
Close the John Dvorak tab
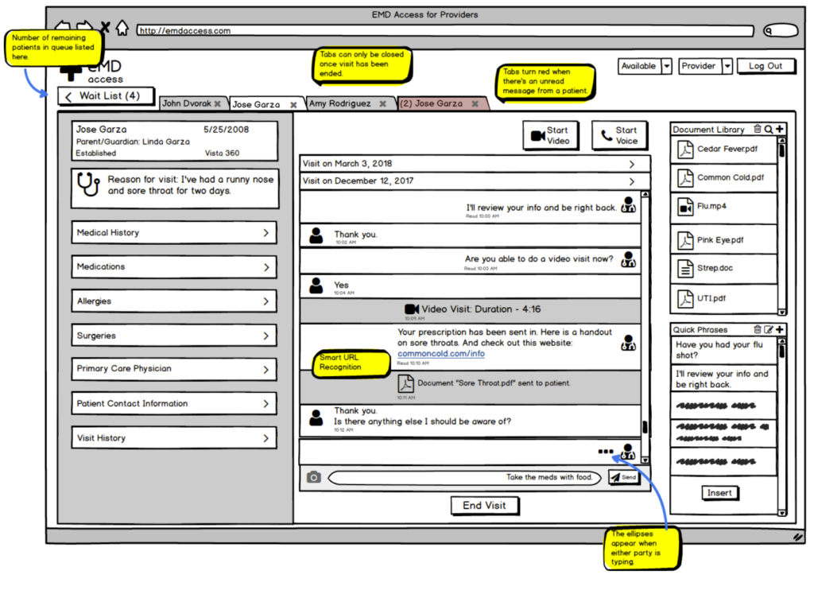tap(218, 104)
